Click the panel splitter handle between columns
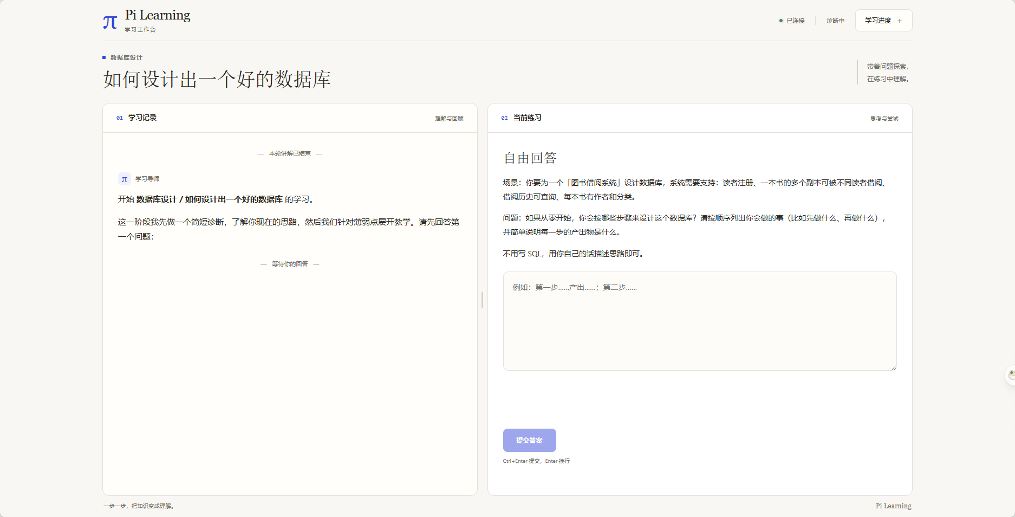Screen dimensions: 1015x517 482,300
